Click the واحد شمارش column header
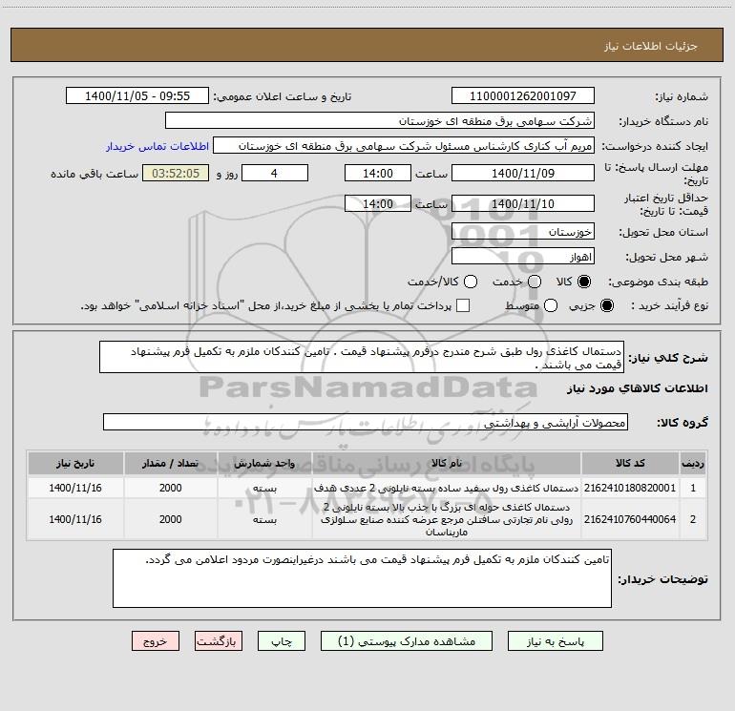This screenshot has width=735, height=711. [x=264, y=463]
